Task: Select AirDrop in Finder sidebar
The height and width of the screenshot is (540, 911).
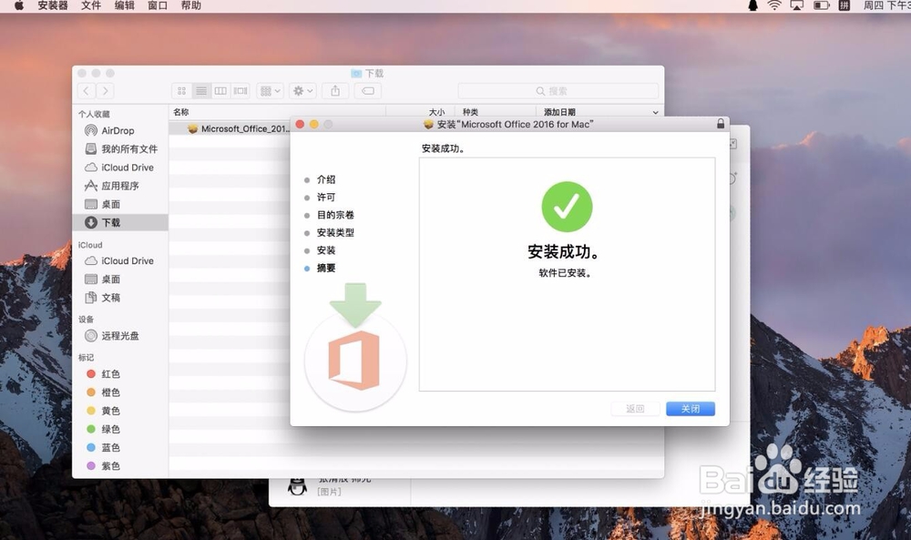Action: (120, 130)
